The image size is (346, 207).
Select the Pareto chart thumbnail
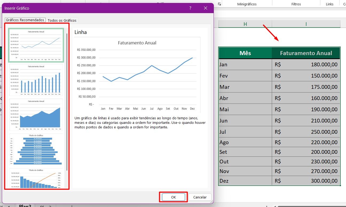click(x=36, y=178)
